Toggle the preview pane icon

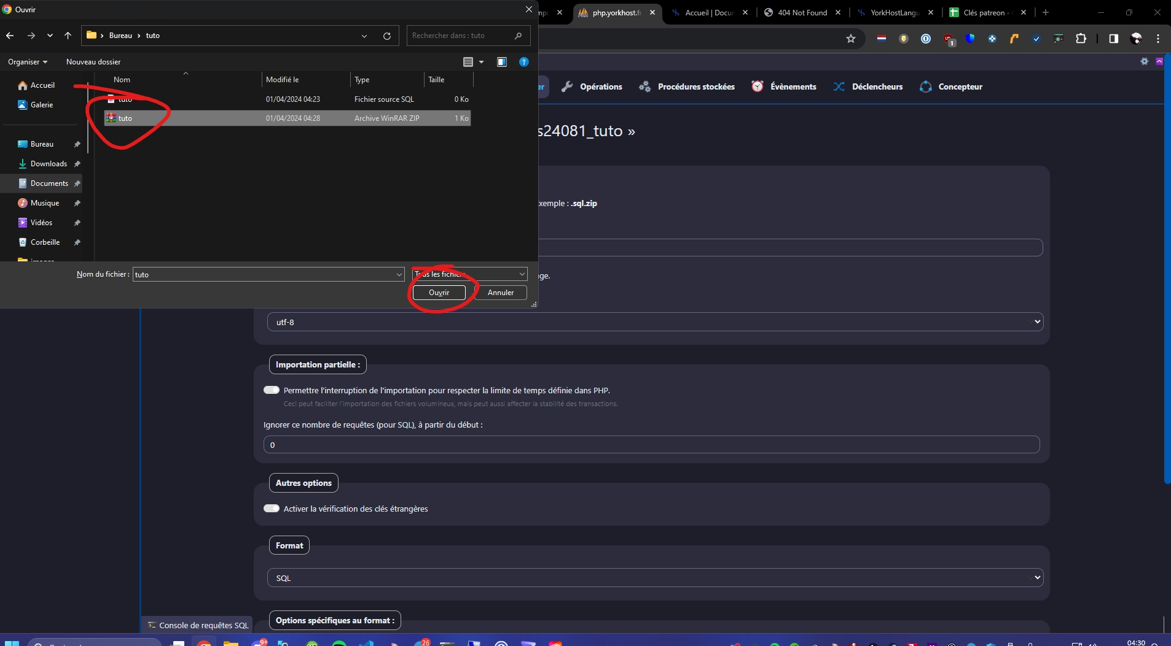[502, 62]
